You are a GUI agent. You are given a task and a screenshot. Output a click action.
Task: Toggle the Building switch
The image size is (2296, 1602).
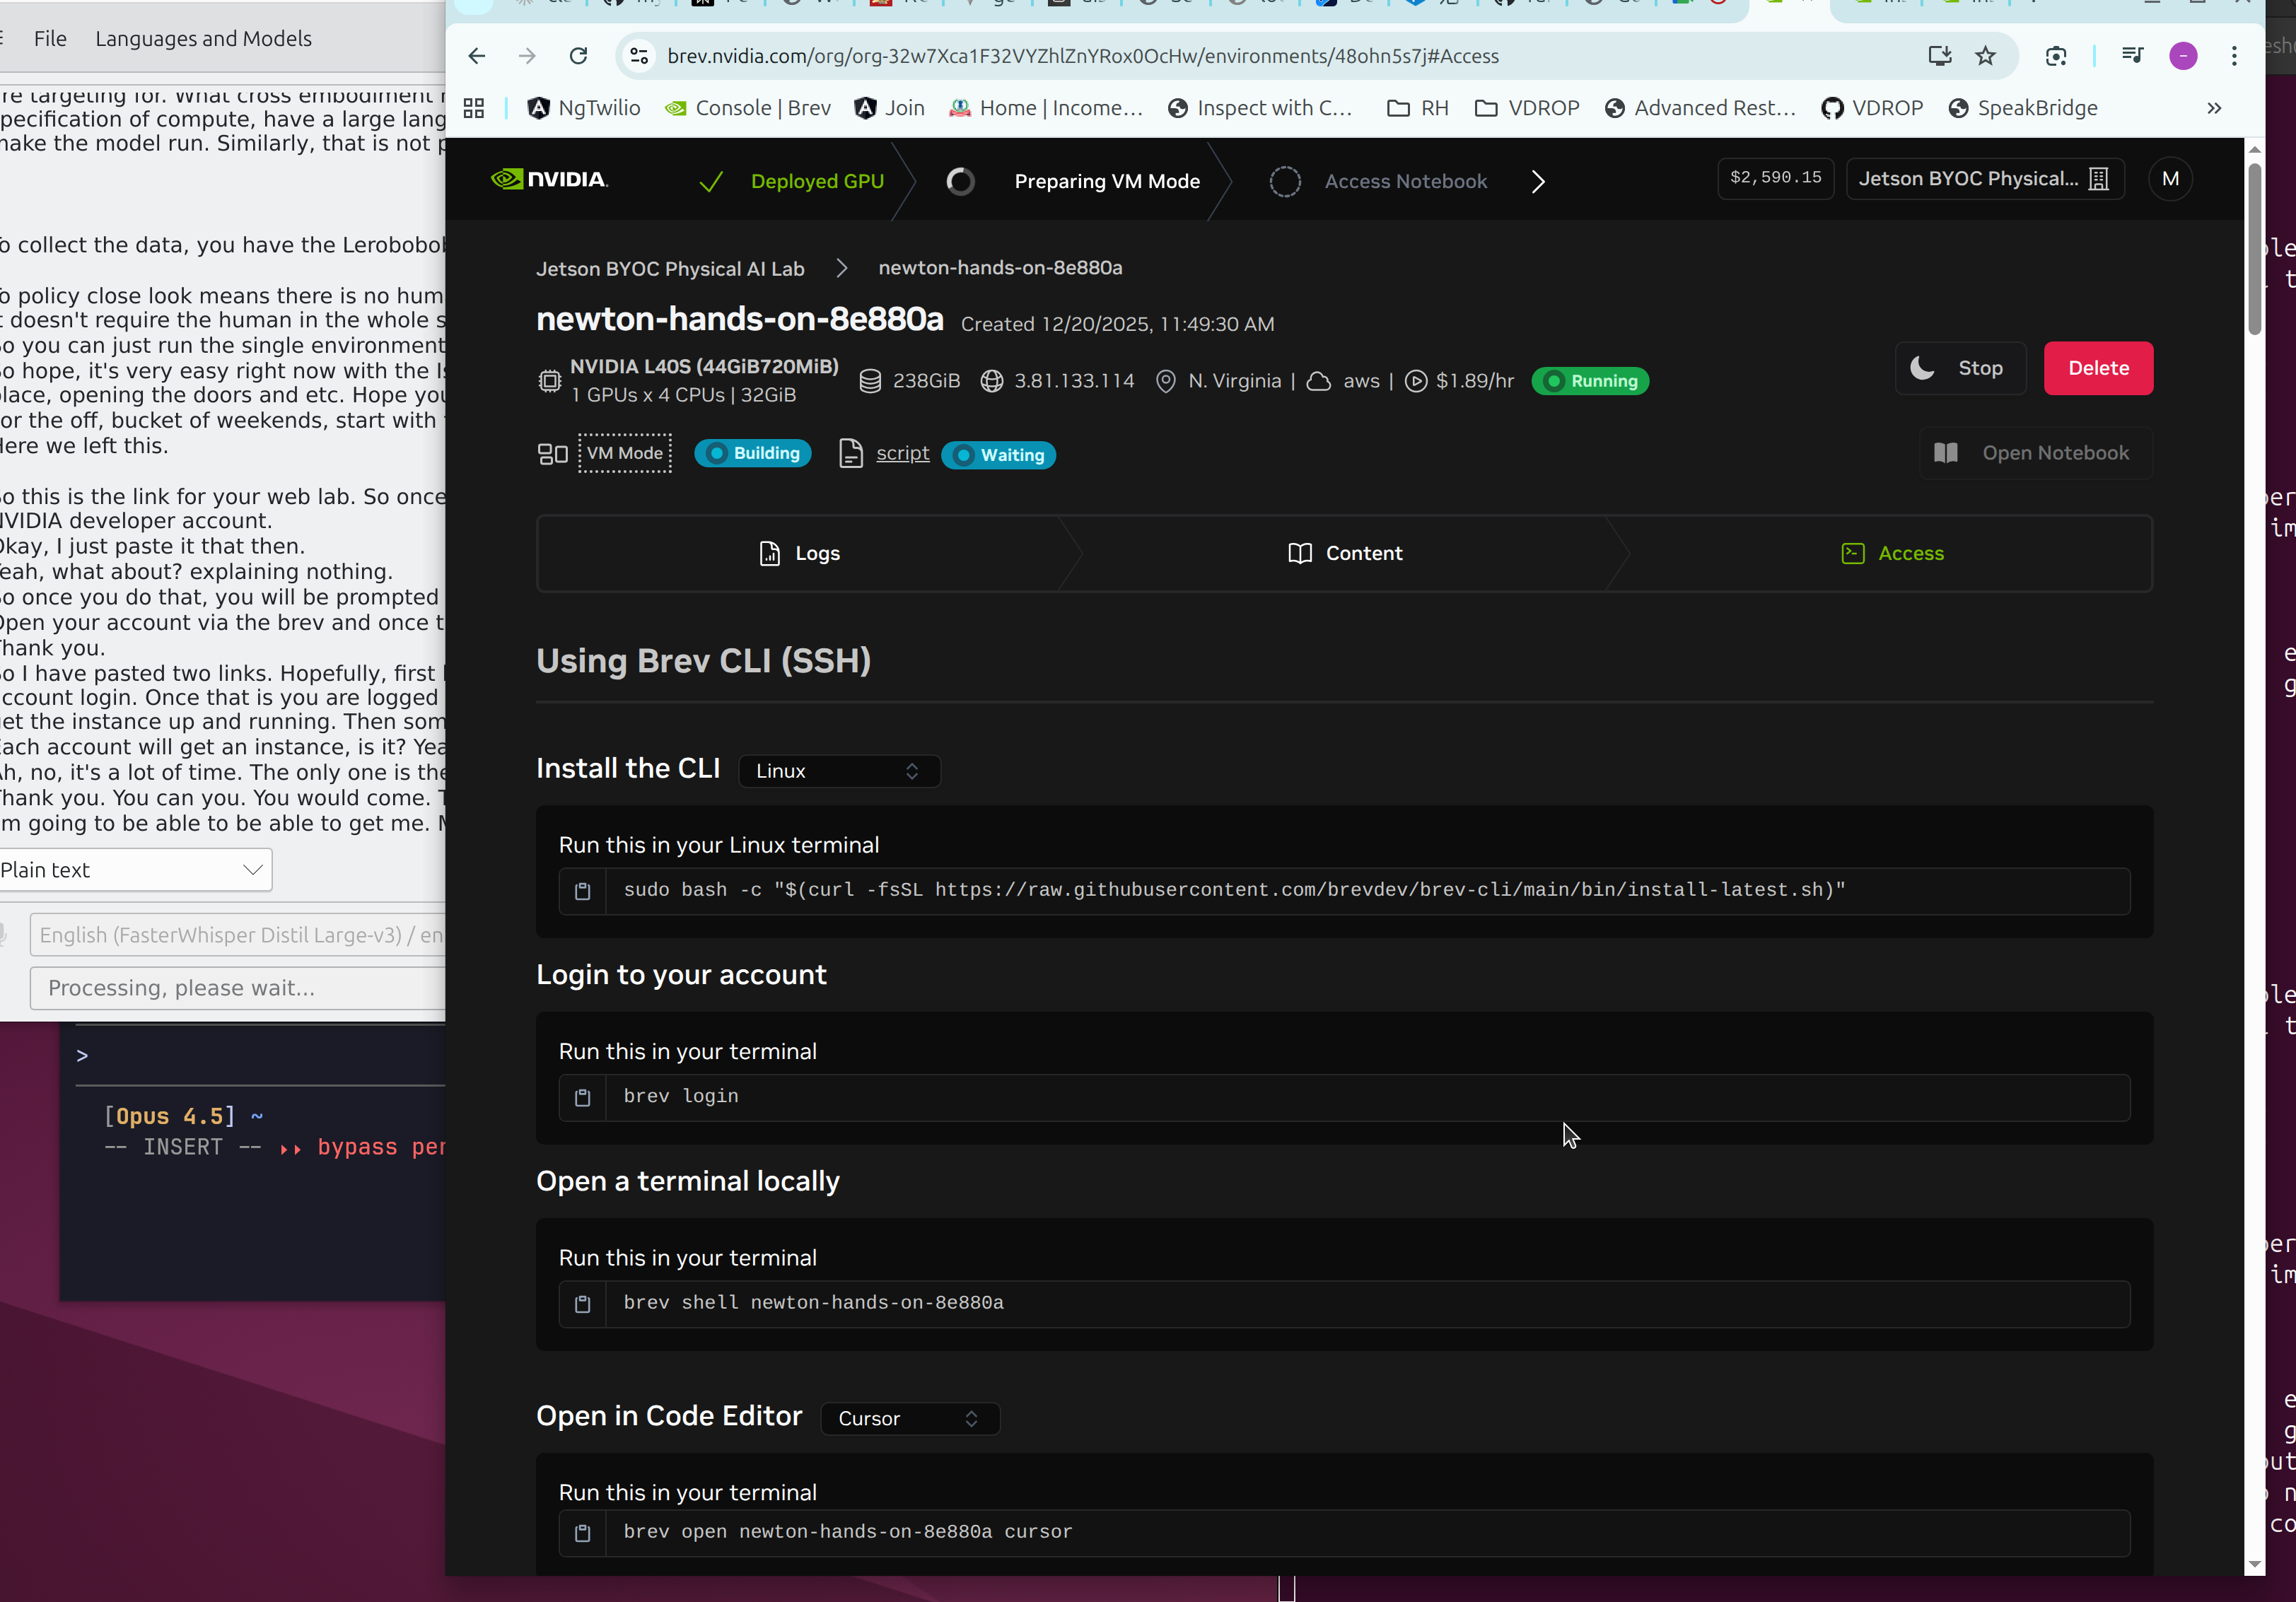point(752,453)
